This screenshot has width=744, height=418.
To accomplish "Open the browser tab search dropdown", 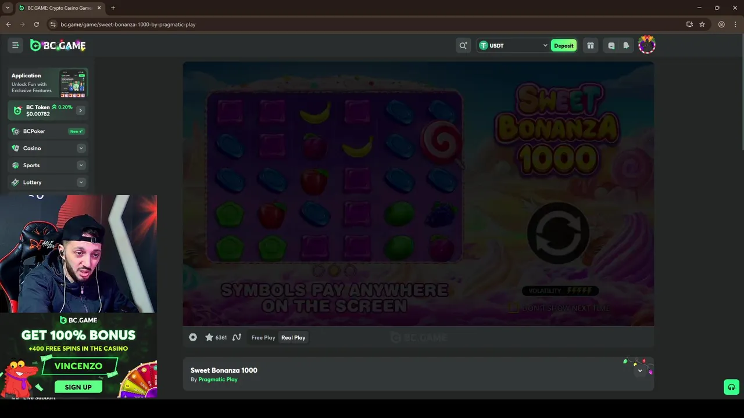I will pos(8,8).
